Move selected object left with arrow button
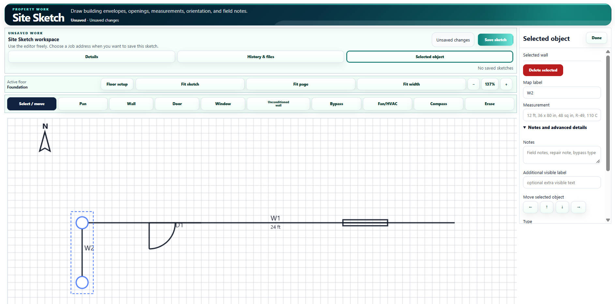 [x=531, y=207]
